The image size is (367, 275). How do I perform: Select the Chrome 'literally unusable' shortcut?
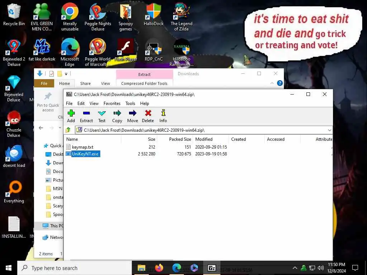click(x=70, y=17)
